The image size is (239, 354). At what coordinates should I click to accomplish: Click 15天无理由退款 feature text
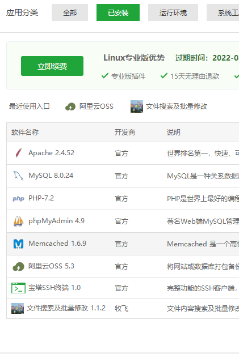pyautogui.click(x=195, y=76)
